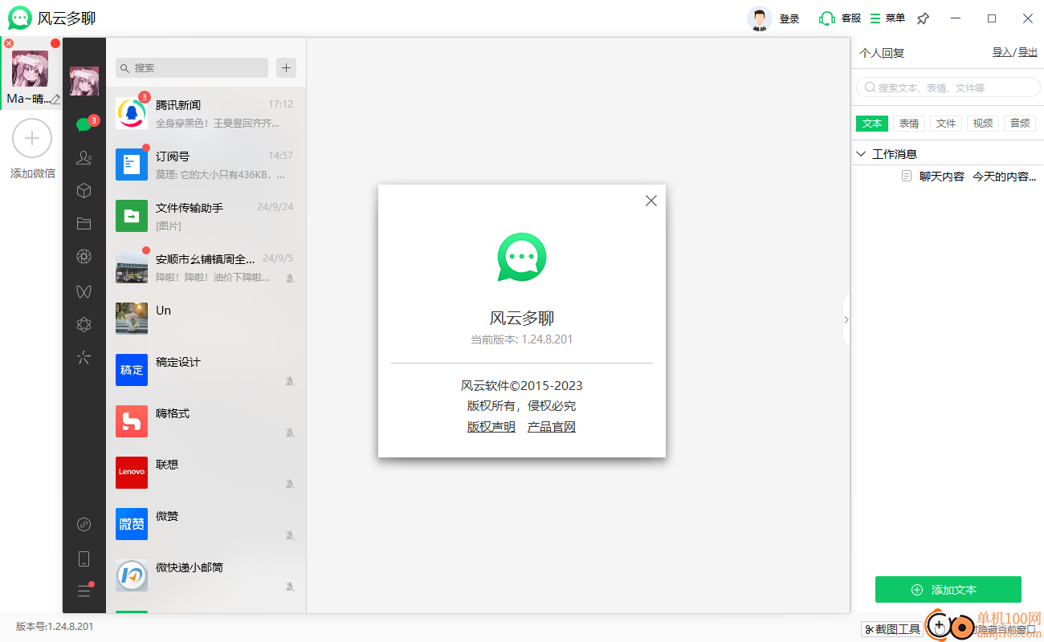Open the Search star icon in sidebar
This screenshot has height=642, width=1044.
84,357
